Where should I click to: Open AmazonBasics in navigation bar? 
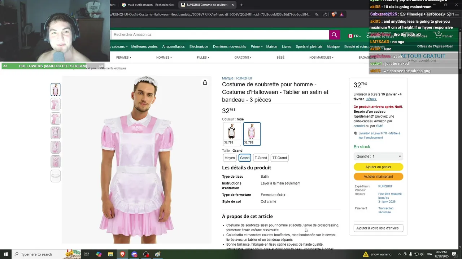(173, 46)
